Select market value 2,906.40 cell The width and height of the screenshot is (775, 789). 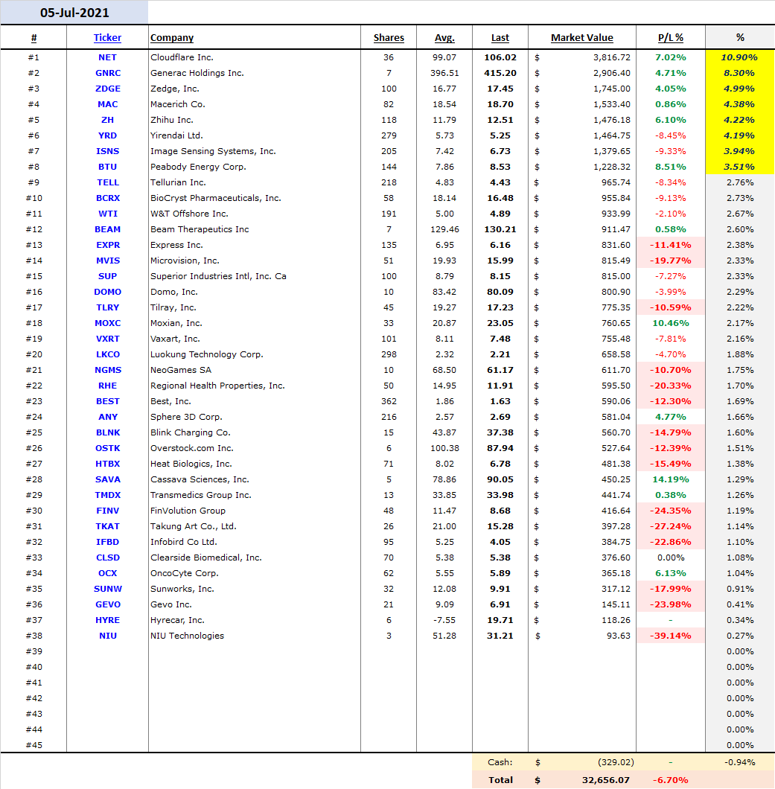pos(581,73)
